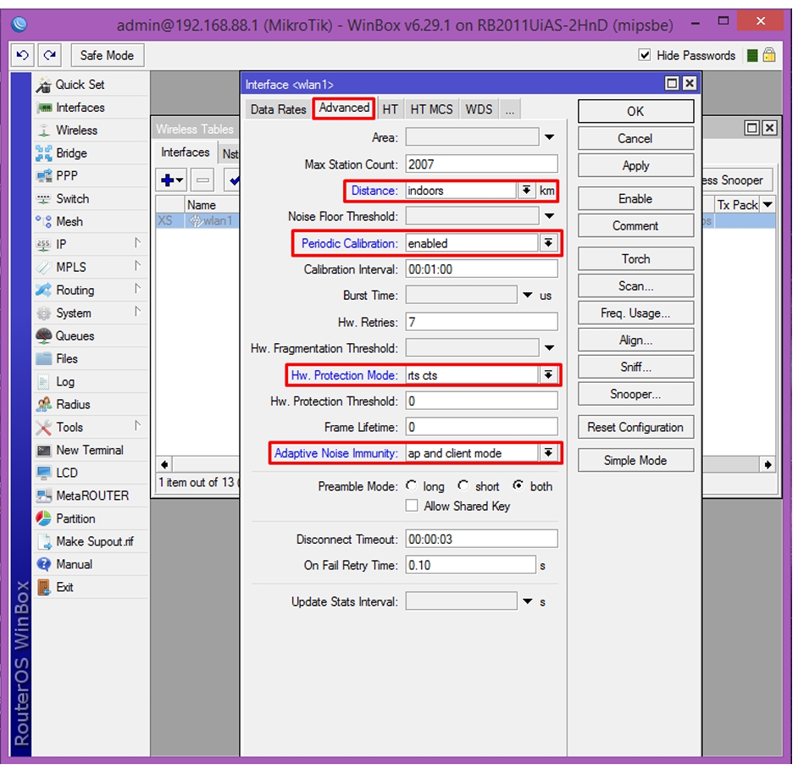798x770 pixels.
Task: Launch a New Terminal
Action: tap(90, 451)
